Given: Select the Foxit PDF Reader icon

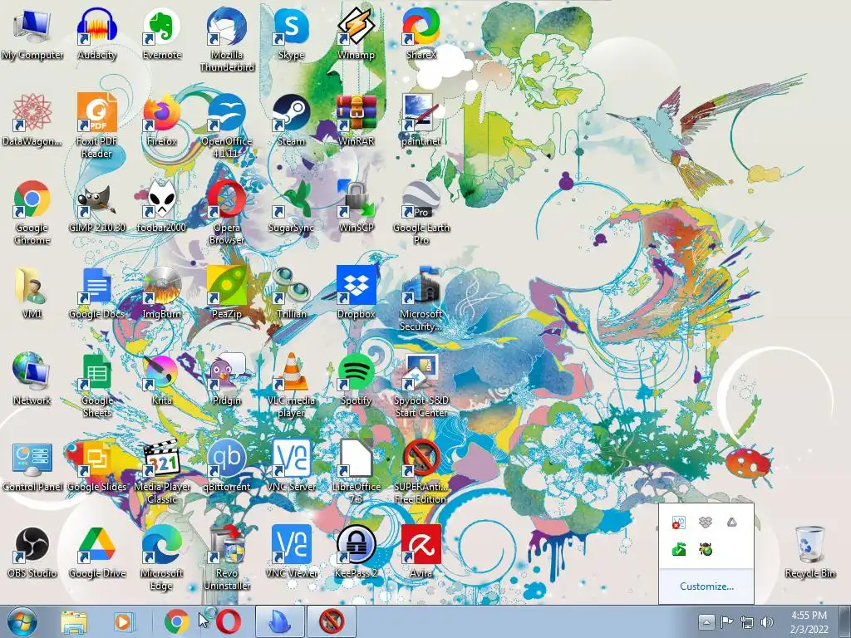Looking at the screenshot, I should pos(97,125).
